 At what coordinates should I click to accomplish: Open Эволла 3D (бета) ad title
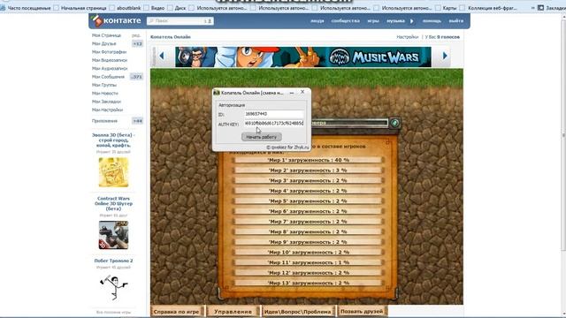(113, 140)
